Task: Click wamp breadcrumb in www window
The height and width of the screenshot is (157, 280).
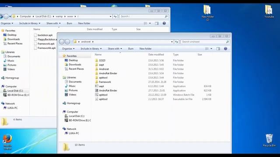Action: click(x=59, y=17)
